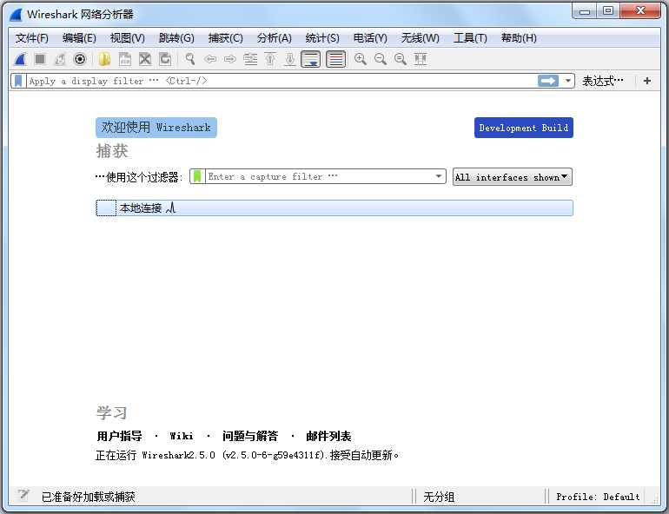Open the 问题与解答 link
Image resolution: width=669 pixels, height=514 pixels.
click(x=250, y=436)
